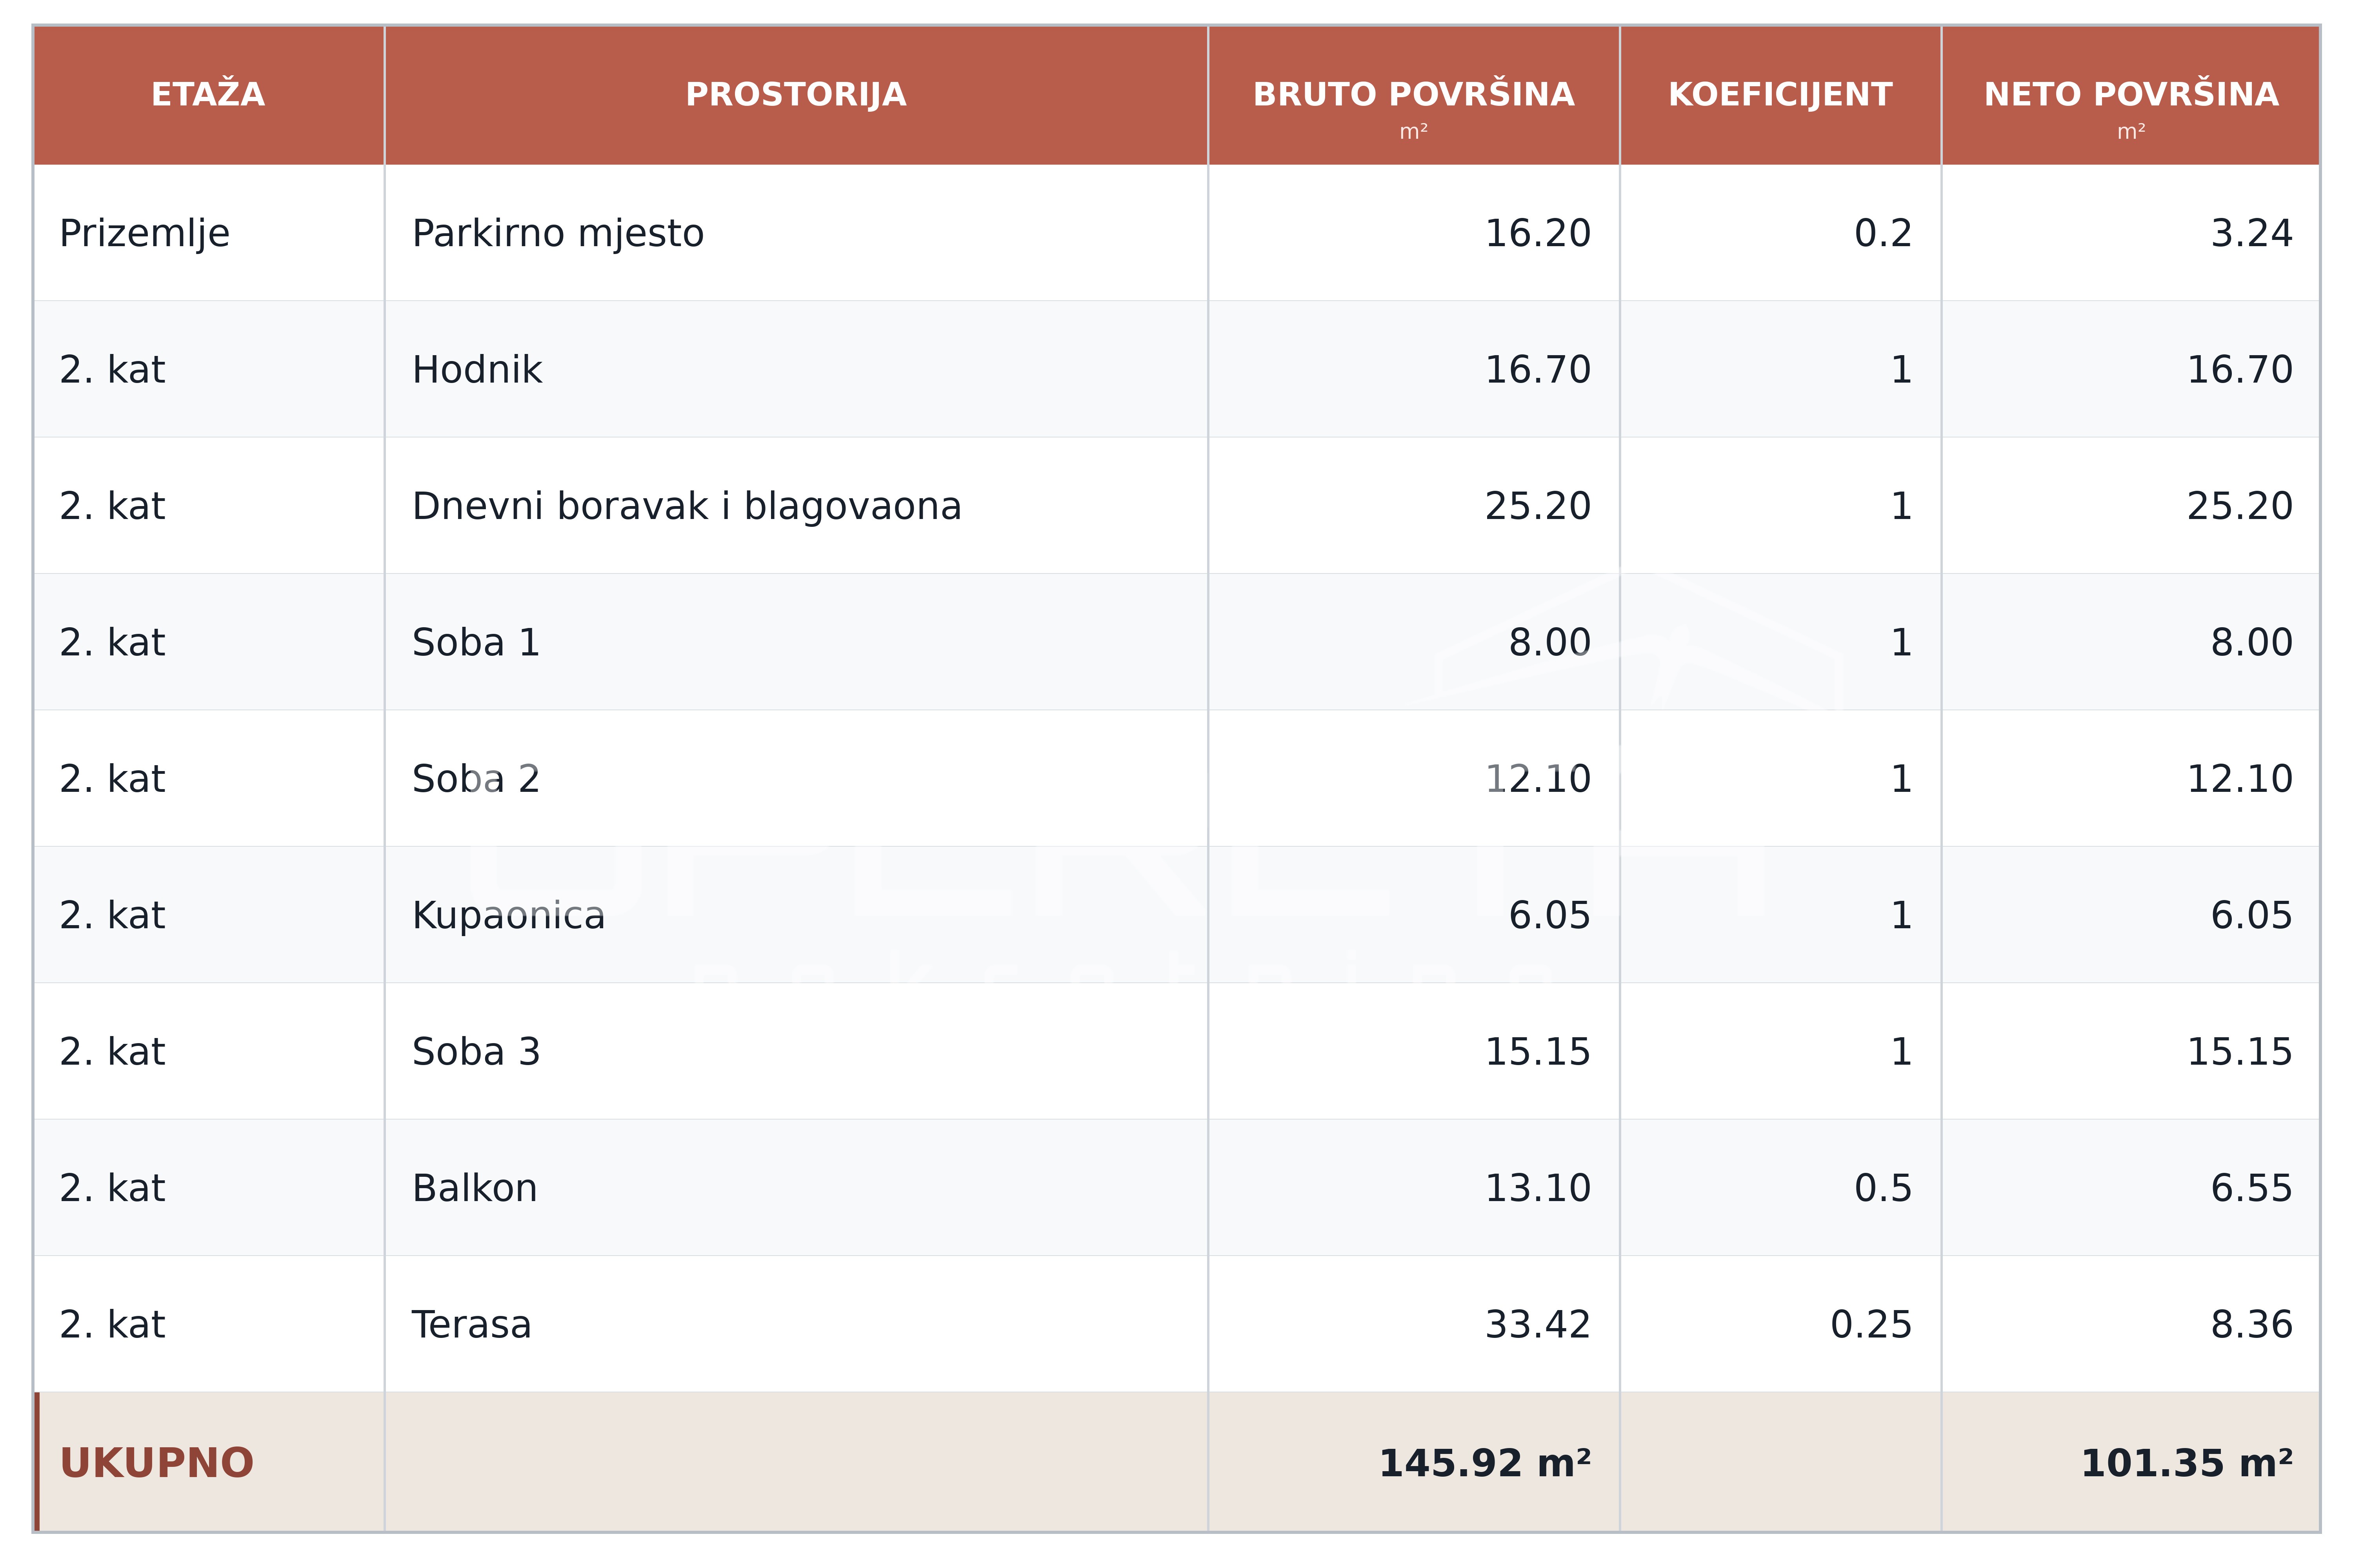This screenshot has height=1568, width=2353.
Task: Click the ETAŽA column header
Action: (x=208, y=95)
